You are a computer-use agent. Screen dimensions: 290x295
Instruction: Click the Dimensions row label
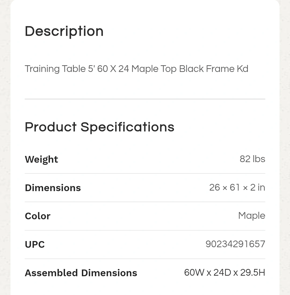[x=53, y=188]
